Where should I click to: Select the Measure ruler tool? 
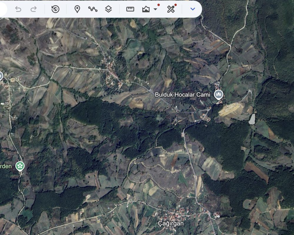coord(130,9)
